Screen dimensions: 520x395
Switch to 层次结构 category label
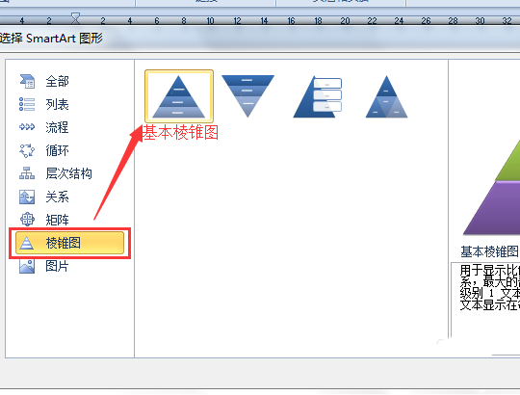68,173
